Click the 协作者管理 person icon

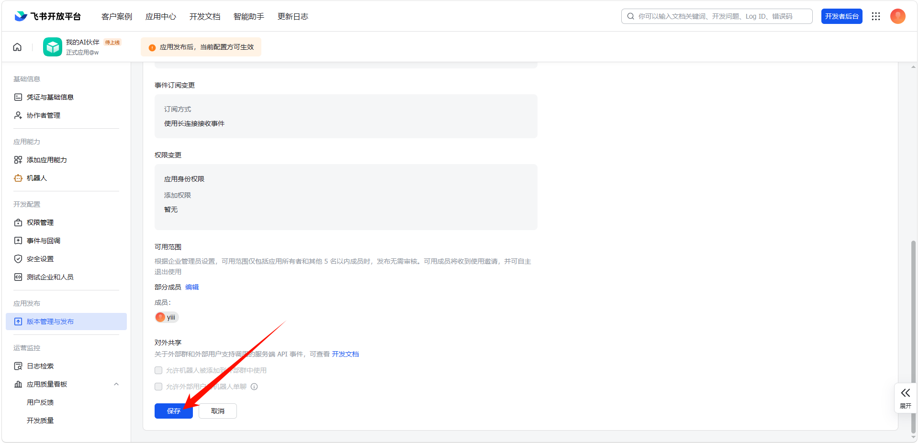[18, 115]
